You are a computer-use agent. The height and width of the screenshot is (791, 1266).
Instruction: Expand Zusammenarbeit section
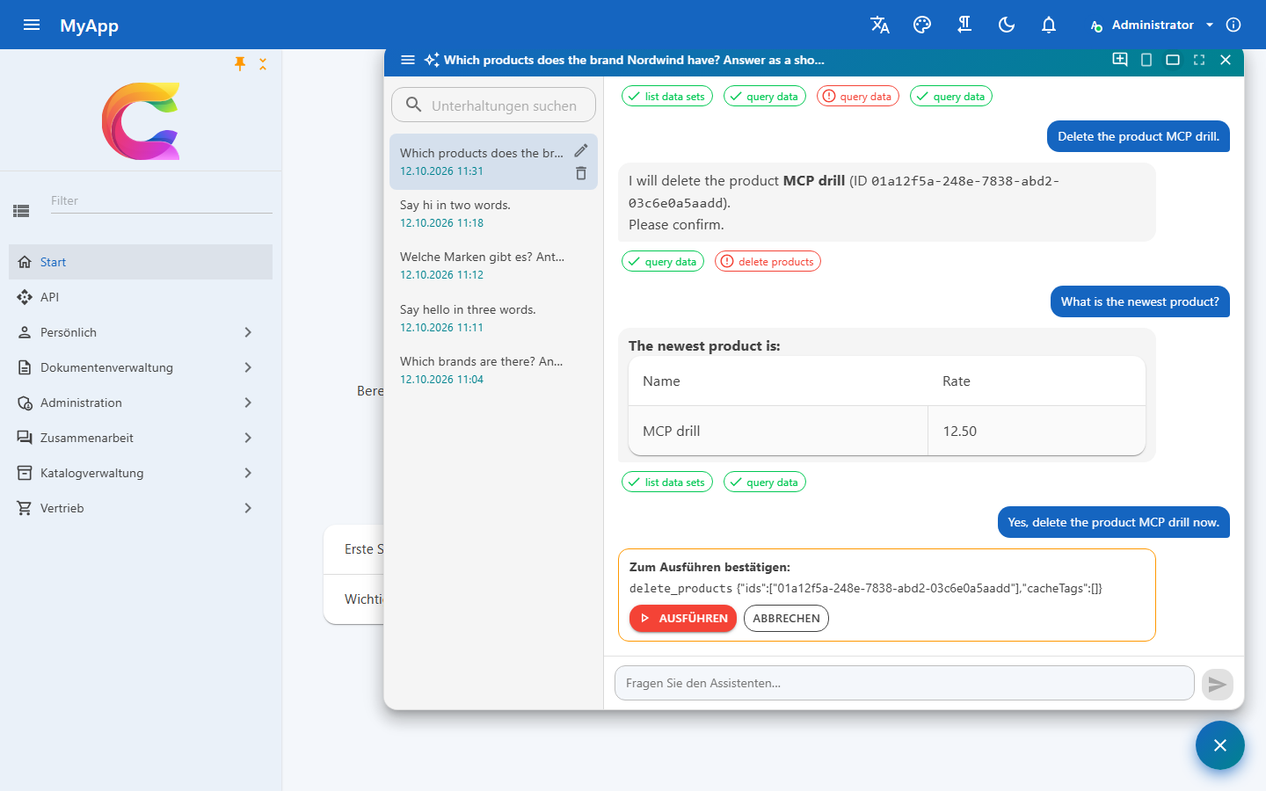[141, 438]
